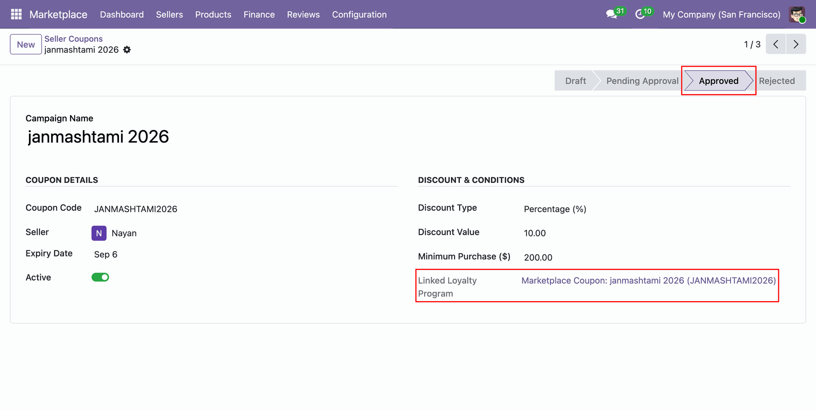Viewport: 816px width, 410px height.
Task: Click the 1 / 3 record pager counter
Action: (752, 44)
